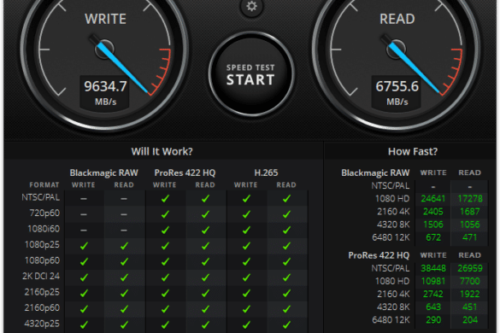The height and width of the screenshot is (333, 500).
Task: Click ProRes 422 HQ write checkmark for NTSC/PAL
Action: point(165,199)
